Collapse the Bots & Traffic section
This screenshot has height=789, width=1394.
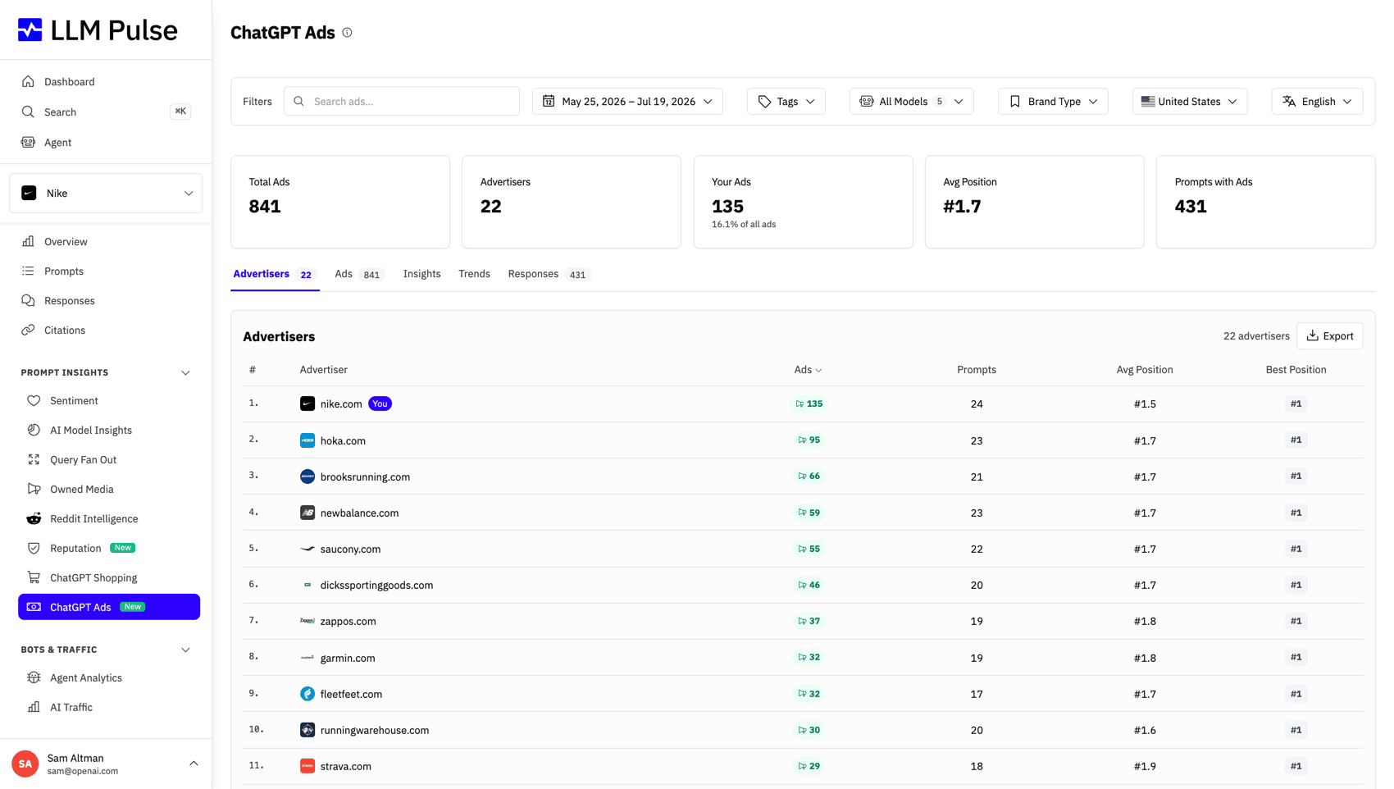pos(185,650)
